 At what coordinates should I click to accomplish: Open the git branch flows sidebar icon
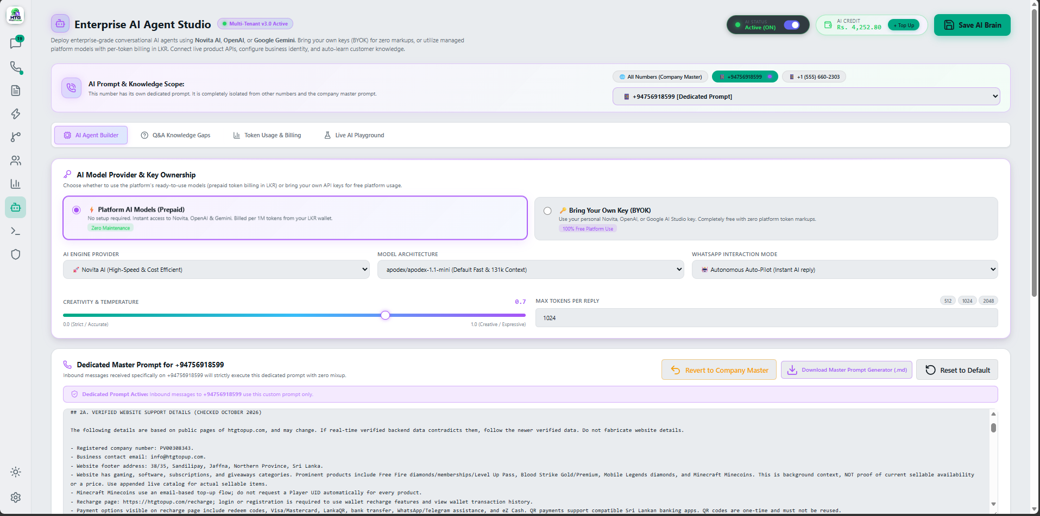click(16, 137)
